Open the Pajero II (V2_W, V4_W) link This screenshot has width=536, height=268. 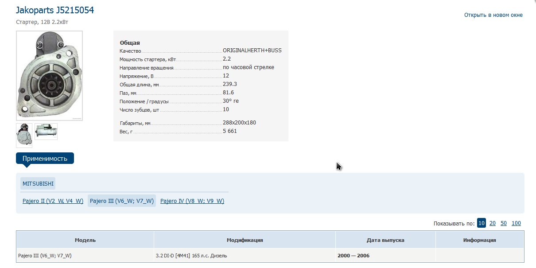[53, 201]
